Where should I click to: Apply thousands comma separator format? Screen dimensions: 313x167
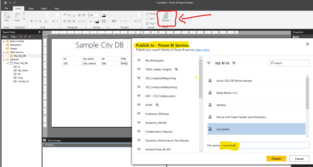point(130,21)
